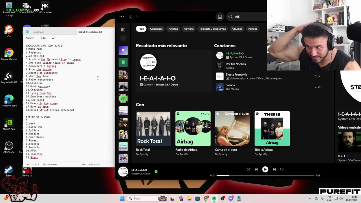361x203 pixels.
Task: Open Spotify Home
Action: (220, 17)
